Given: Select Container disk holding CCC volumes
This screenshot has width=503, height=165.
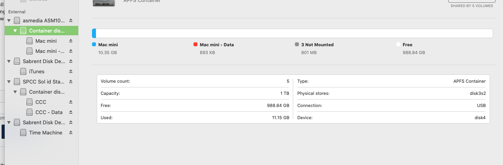Looking at the screenshot, I should pos(46,92).
